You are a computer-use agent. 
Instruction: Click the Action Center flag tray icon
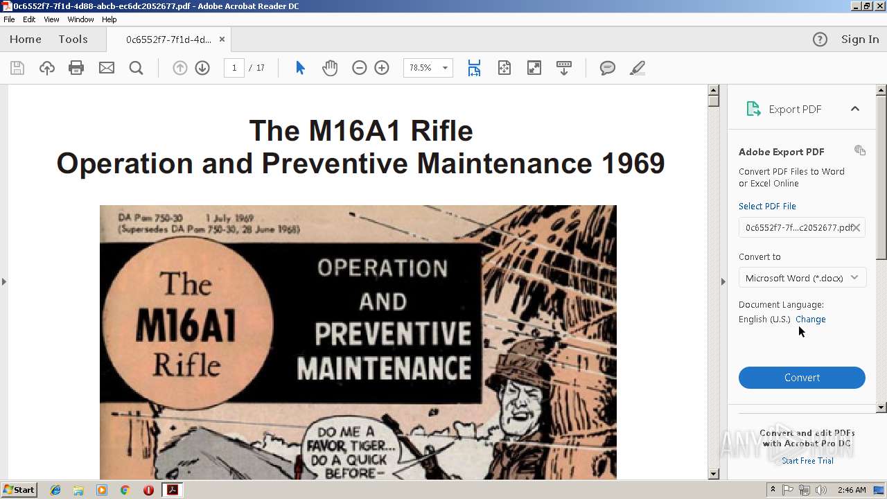pos(788,490)
